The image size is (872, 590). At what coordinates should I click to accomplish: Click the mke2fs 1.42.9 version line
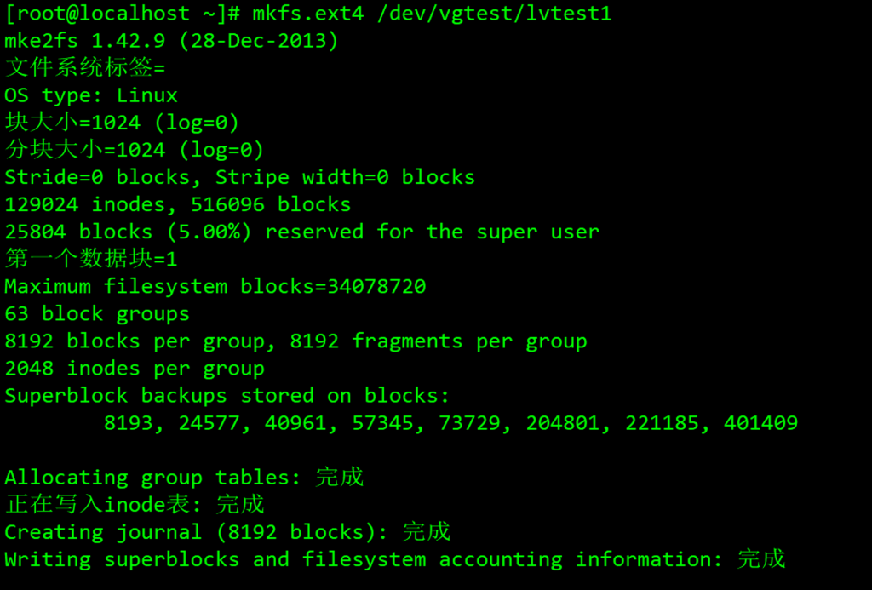(171, 41)
